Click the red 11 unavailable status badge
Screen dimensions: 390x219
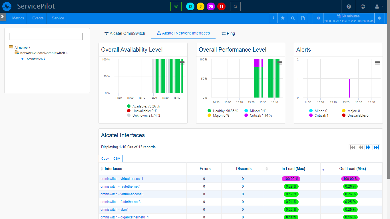(221, 6)
